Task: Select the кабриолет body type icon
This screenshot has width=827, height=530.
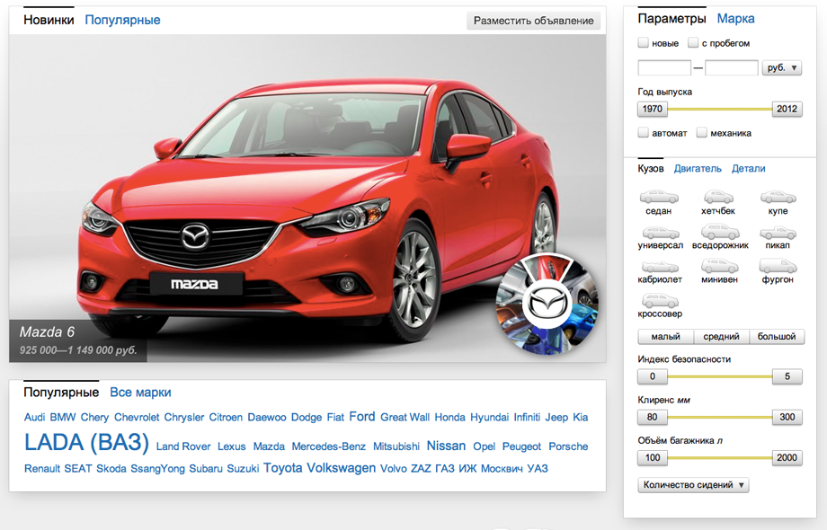Action: 659,267
